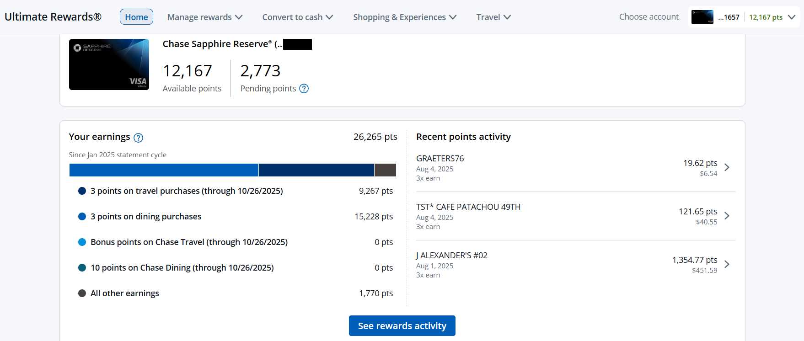Image resolution: width=804 pixels, height=341 pixels.
Task: Expand the account selector chevron
Action: pos(792,17)
